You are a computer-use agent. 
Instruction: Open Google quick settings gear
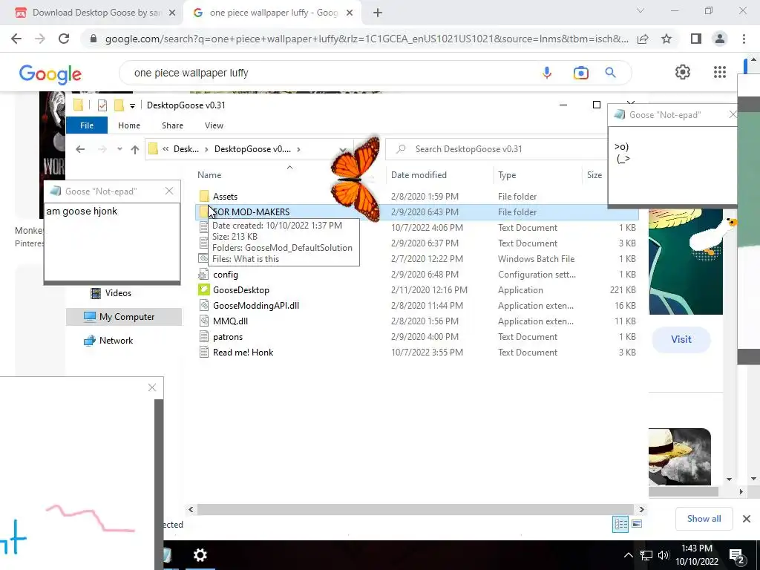(x=683, y=72)
